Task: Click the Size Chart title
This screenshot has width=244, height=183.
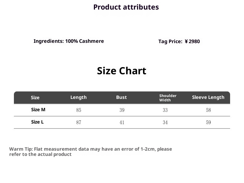Action: (x=121, y=71)
